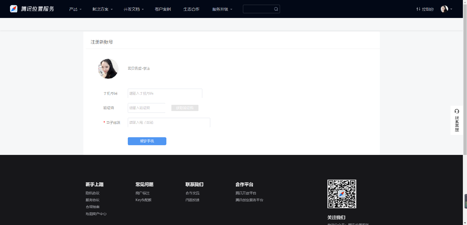Open the 隐私协议 footer link

[92, 193]
